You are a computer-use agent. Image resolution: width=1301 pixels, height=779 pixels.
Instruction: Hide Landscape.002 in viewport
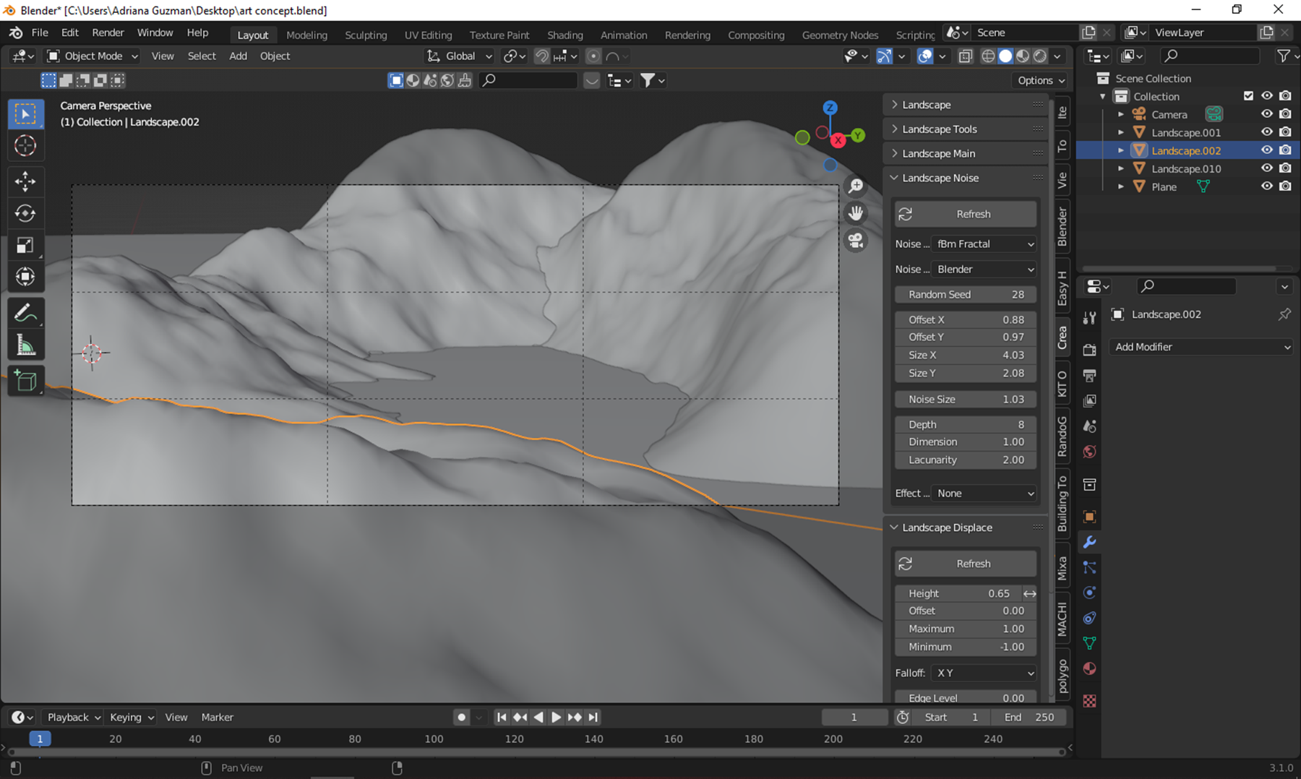1267,150
